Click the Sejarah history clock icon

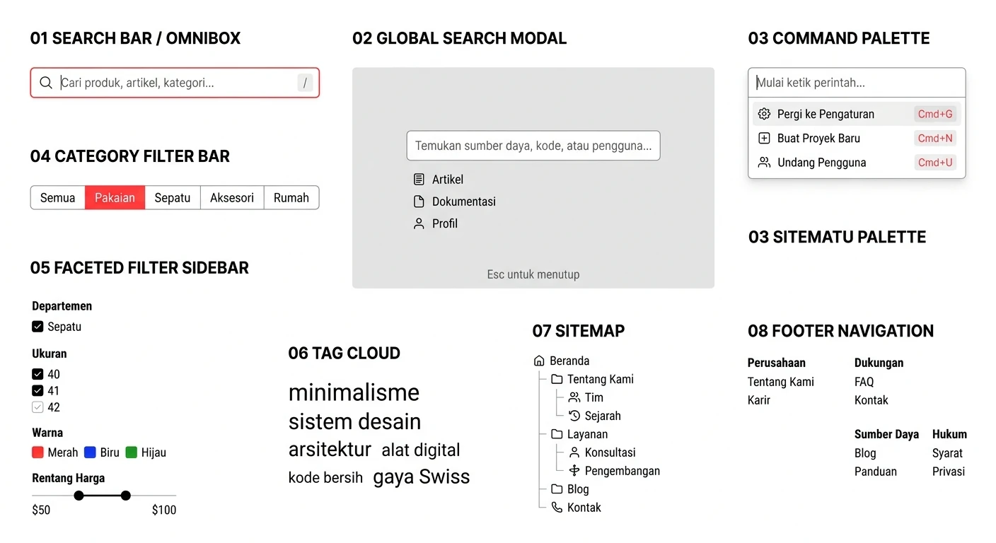click(x=574, y=416)
